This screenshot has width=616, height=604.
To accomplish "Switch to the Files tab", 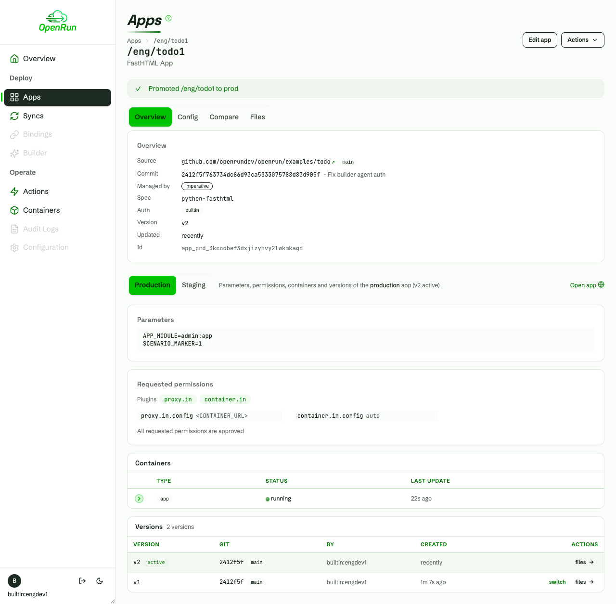I will point(257,117).
